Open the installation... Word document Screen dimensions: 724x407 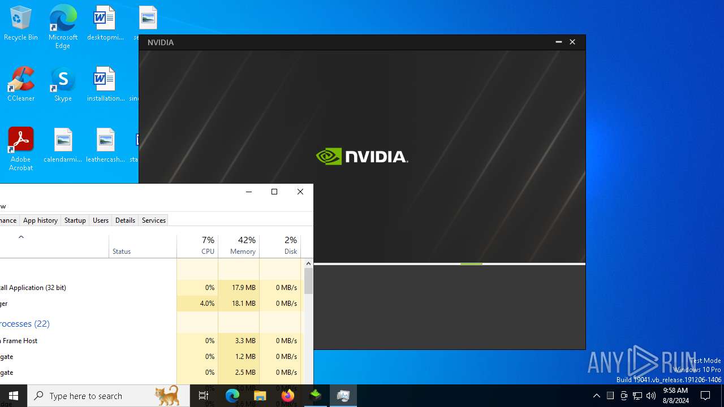coord(105,84)
